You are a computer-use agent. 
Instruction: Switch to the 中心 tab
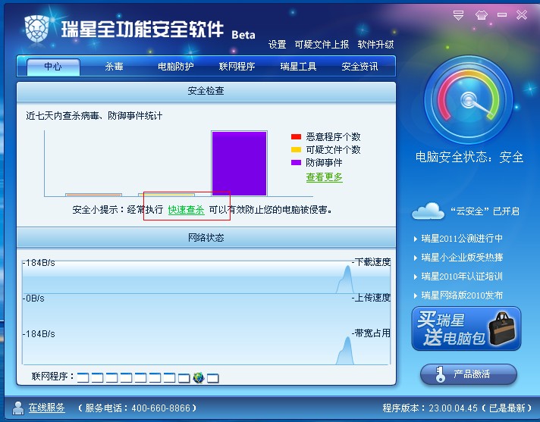tap(53, 67)
